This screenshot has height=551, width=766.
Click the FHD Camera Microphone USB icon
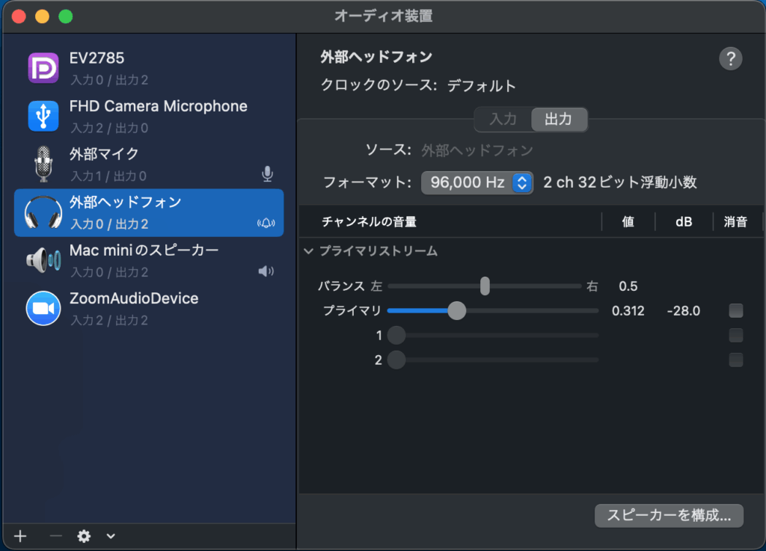[x=43, y=116]
